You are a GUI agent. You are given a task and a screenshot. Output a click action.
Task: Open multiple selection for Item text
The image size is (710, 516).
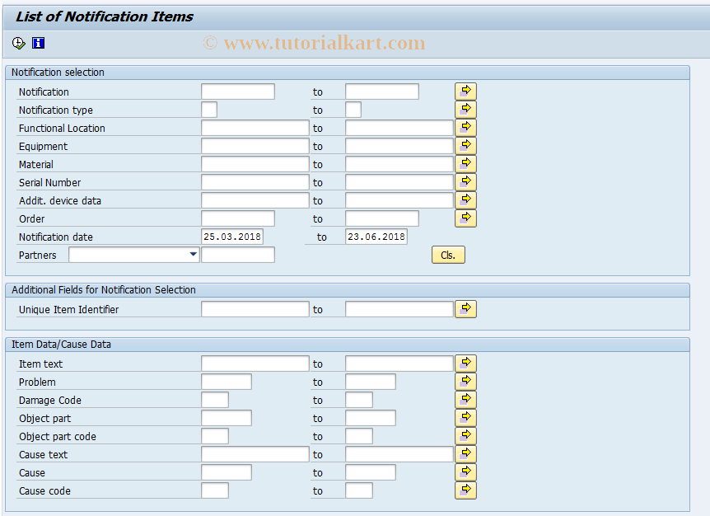pyautogui.click(x=465, y=363)
